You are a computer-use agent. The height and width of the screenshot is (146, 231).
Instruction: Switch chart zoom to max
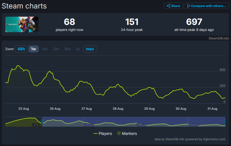click(90, 49)
